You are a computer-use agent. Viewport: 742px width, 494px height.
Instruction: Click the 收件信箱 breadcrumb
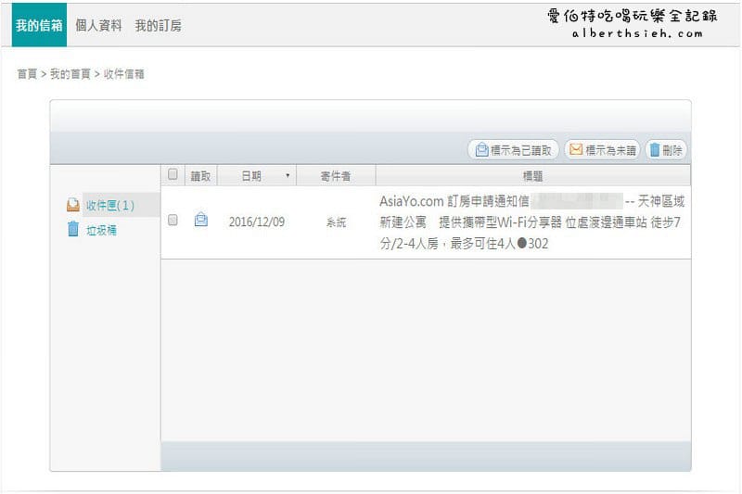124,74
